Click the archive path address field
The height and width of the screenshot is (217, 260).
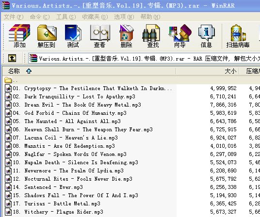(x=144, y=59)
